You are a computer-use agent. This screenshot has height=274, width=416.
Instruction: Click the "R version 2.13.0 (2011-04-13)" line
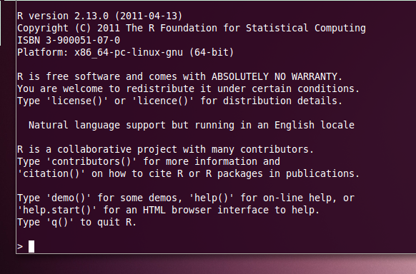point(100,16)
